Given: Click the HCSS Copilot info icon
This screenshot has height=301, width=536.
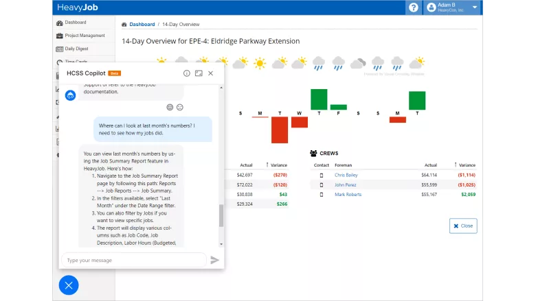Looking at the screenshot, I should (187, 73).
